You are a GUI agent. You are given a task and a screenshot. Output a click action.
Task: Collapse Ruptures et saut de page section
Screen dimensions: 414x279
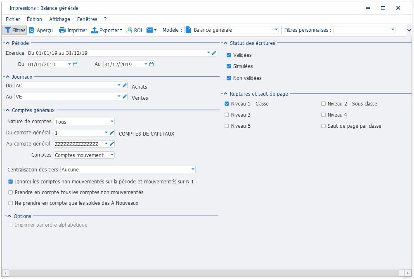pyautogui.click(x=225, y=94)
